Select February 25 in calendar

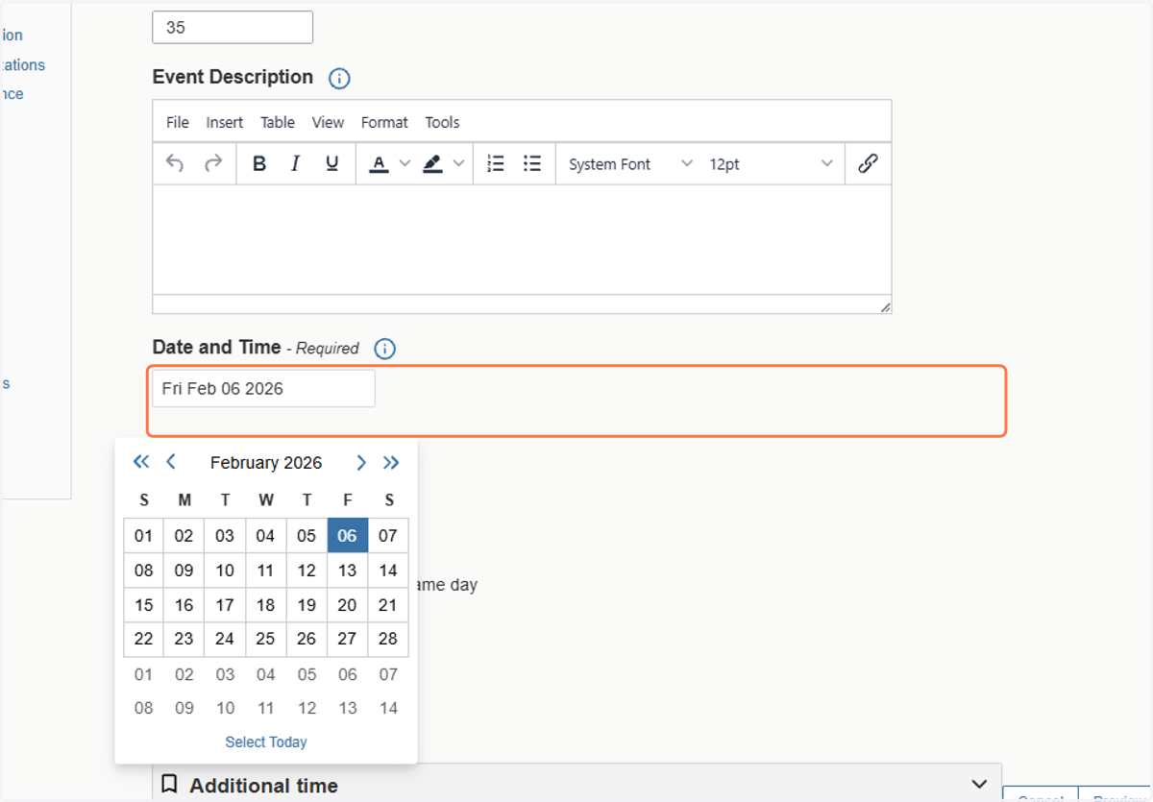(265, 639)
